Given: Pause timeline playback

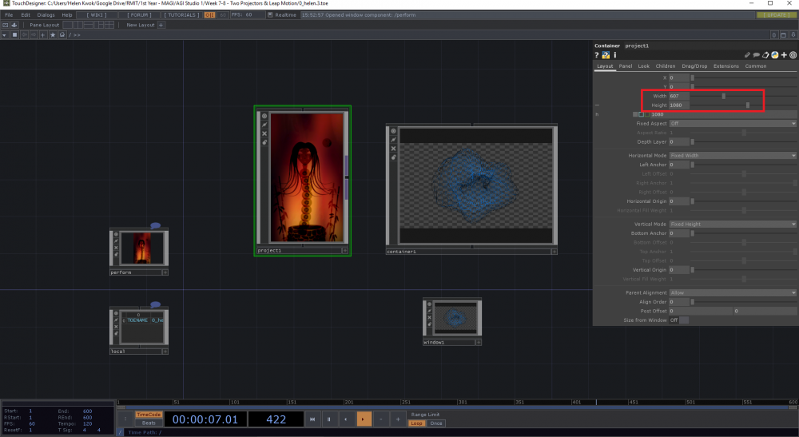Looking at the screenshot, I should coord(328,419).
